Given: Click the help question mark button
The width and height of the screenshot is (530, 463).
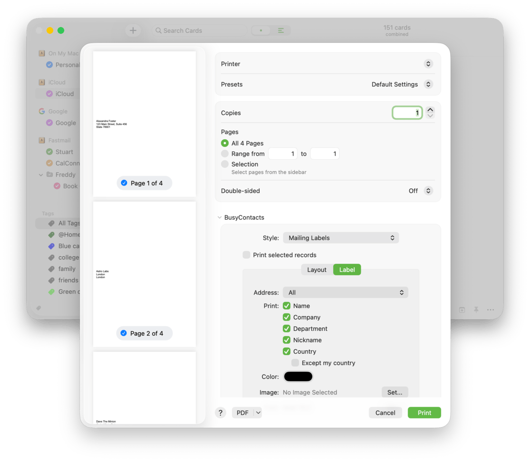Looking at the screenshot, I should 220,413.
